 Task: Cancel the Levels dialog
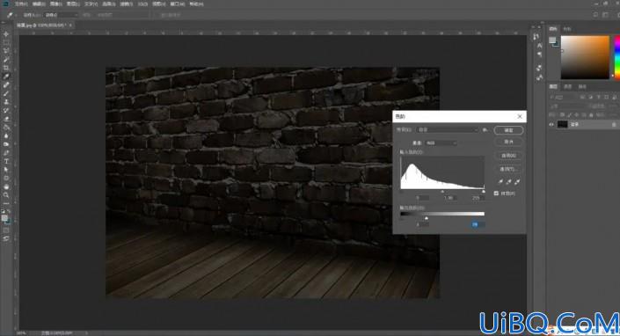(508, 142)
